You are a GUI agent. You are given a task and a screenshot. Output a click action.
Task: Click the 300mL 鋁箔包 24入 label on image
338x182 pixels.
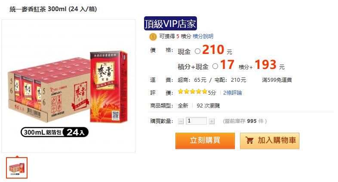coord(55,132)
